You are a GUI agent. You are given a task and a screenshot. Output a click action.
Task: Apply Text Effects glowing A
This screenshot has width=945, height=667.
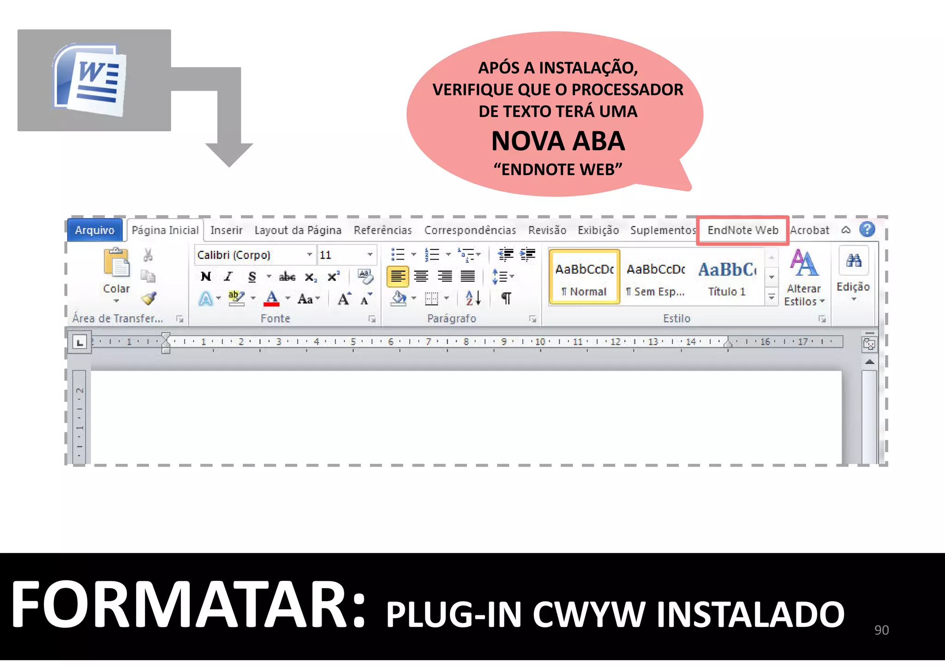pos(206,299)
